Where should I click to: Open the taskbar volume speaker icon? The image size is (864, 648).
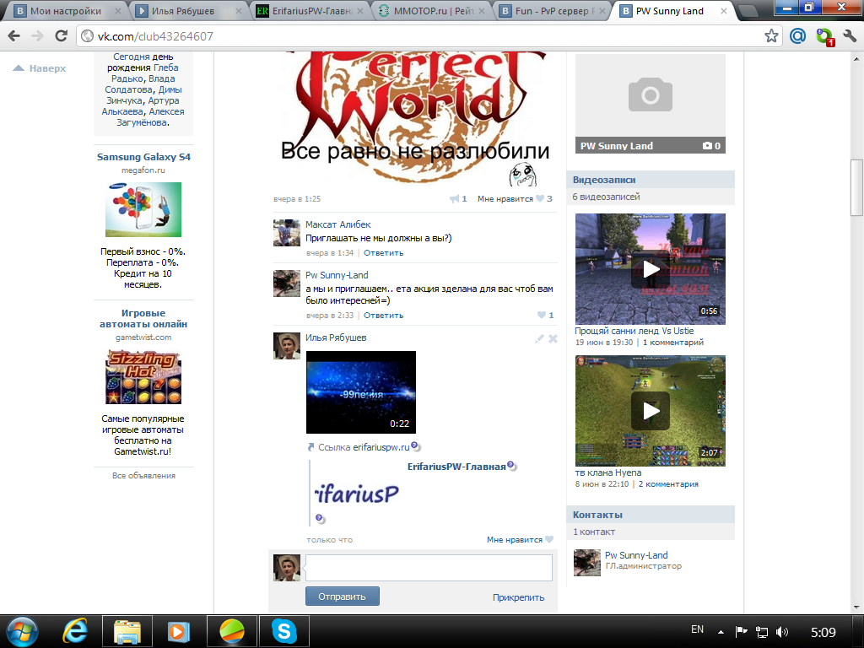(x=782, y=631)
